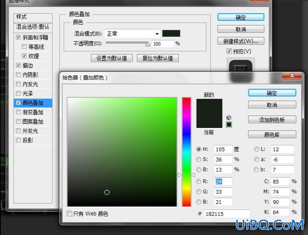Enable the 光泽 checkbox
Screen dimensions: 308x235
(x=18, y=93)
